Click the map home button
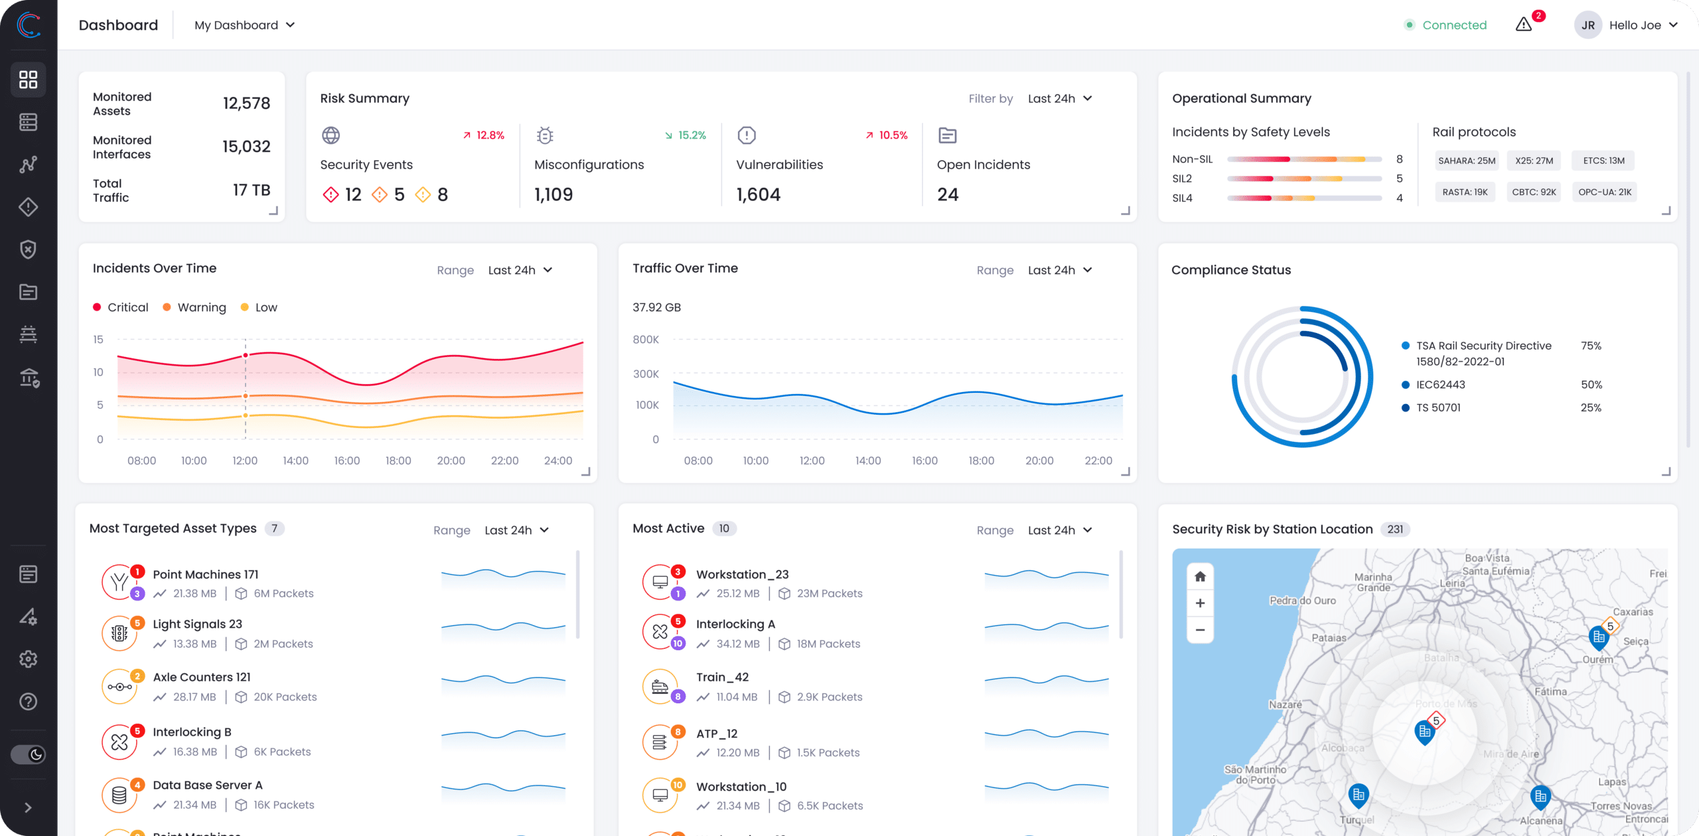Screen dimensions: 1699x836 (x=1200, y=577)
